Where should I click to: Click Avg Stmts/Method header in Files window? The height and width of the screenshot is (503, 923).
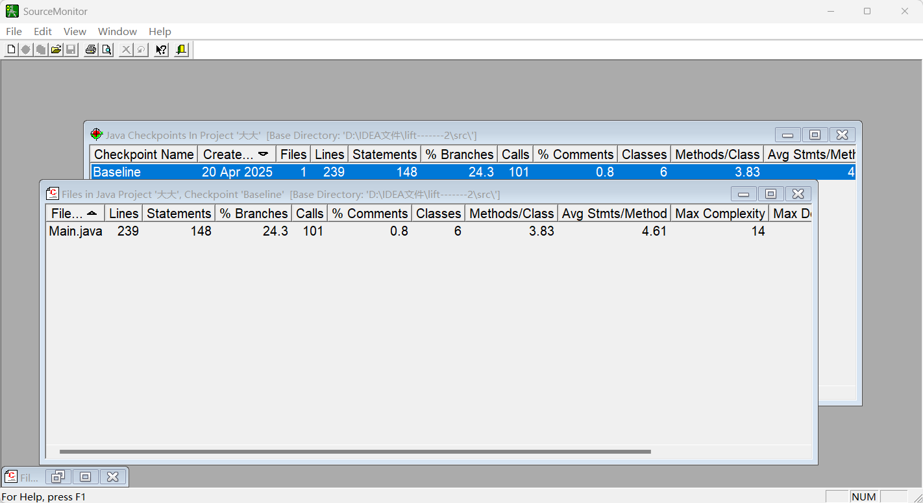(x=615, y=214)
